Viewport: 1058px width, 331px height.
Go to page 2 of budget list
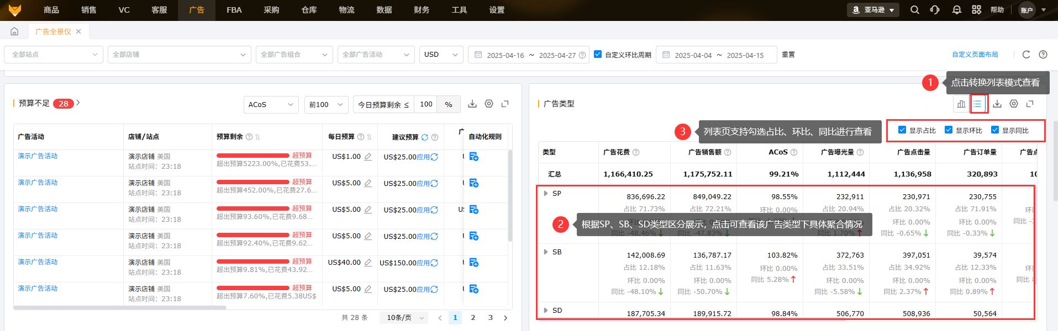click(x=473, y=318)
